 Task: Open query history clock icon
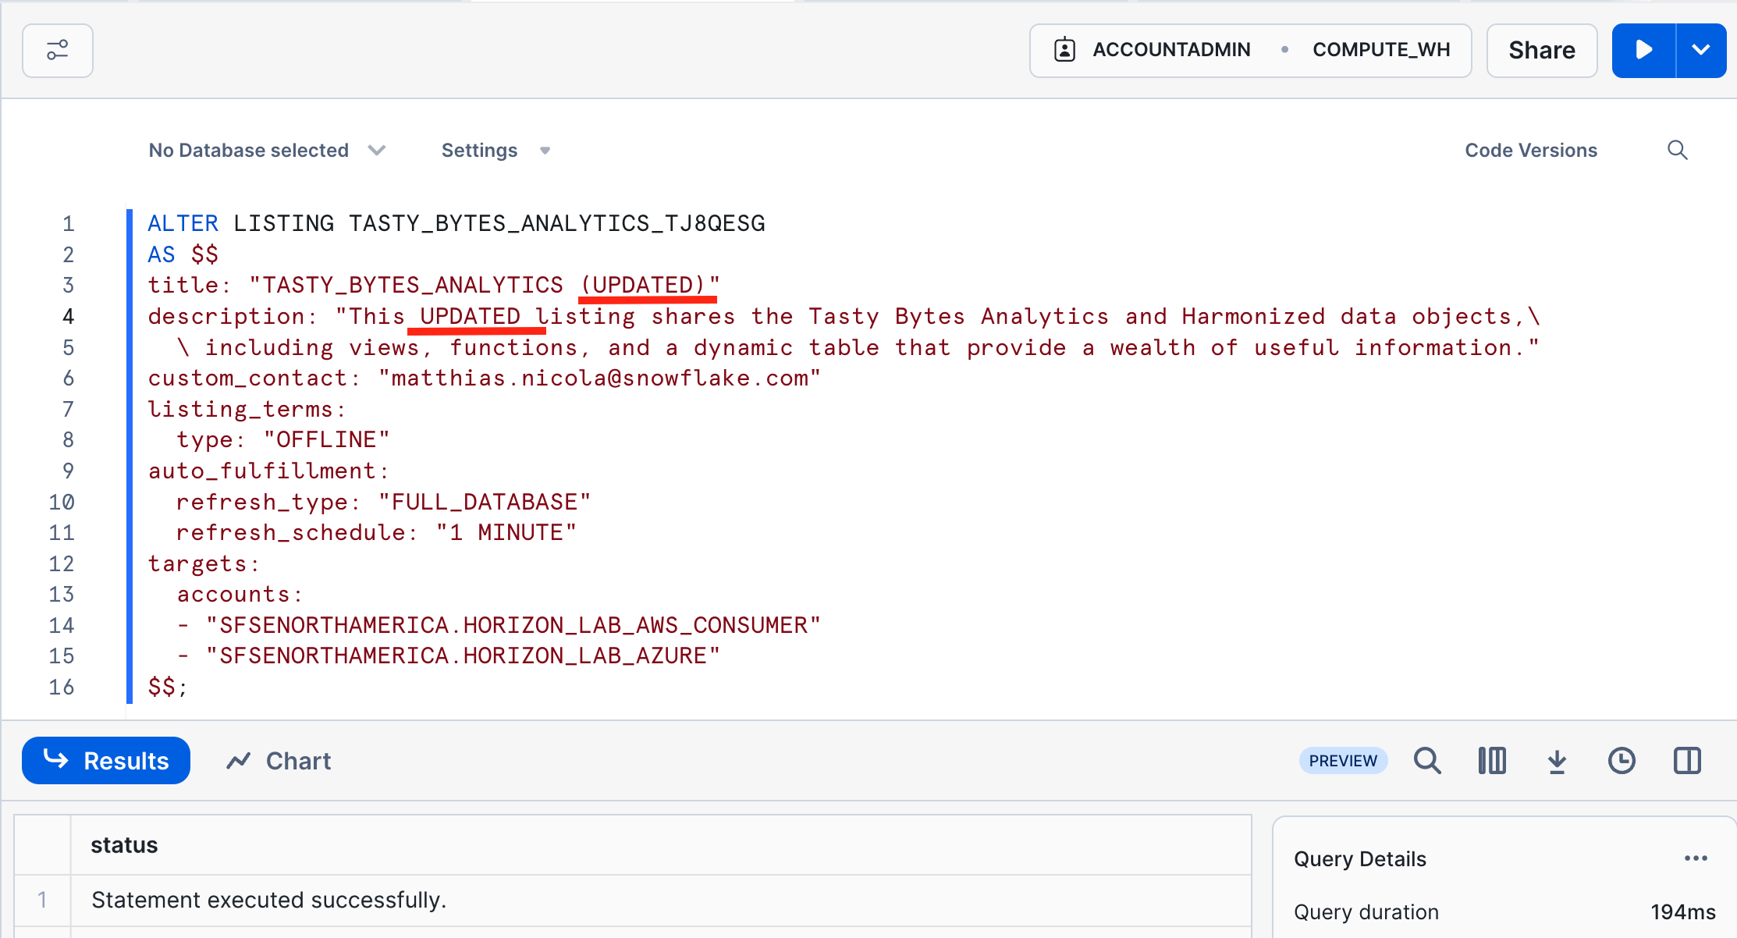coord(1622,760)
